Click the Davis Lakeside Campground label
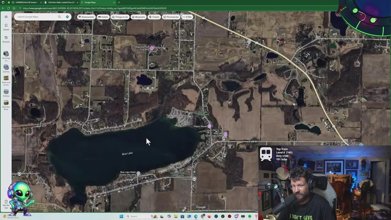The width and height of the screenshot is (391, 220). (x=177, y=174)
